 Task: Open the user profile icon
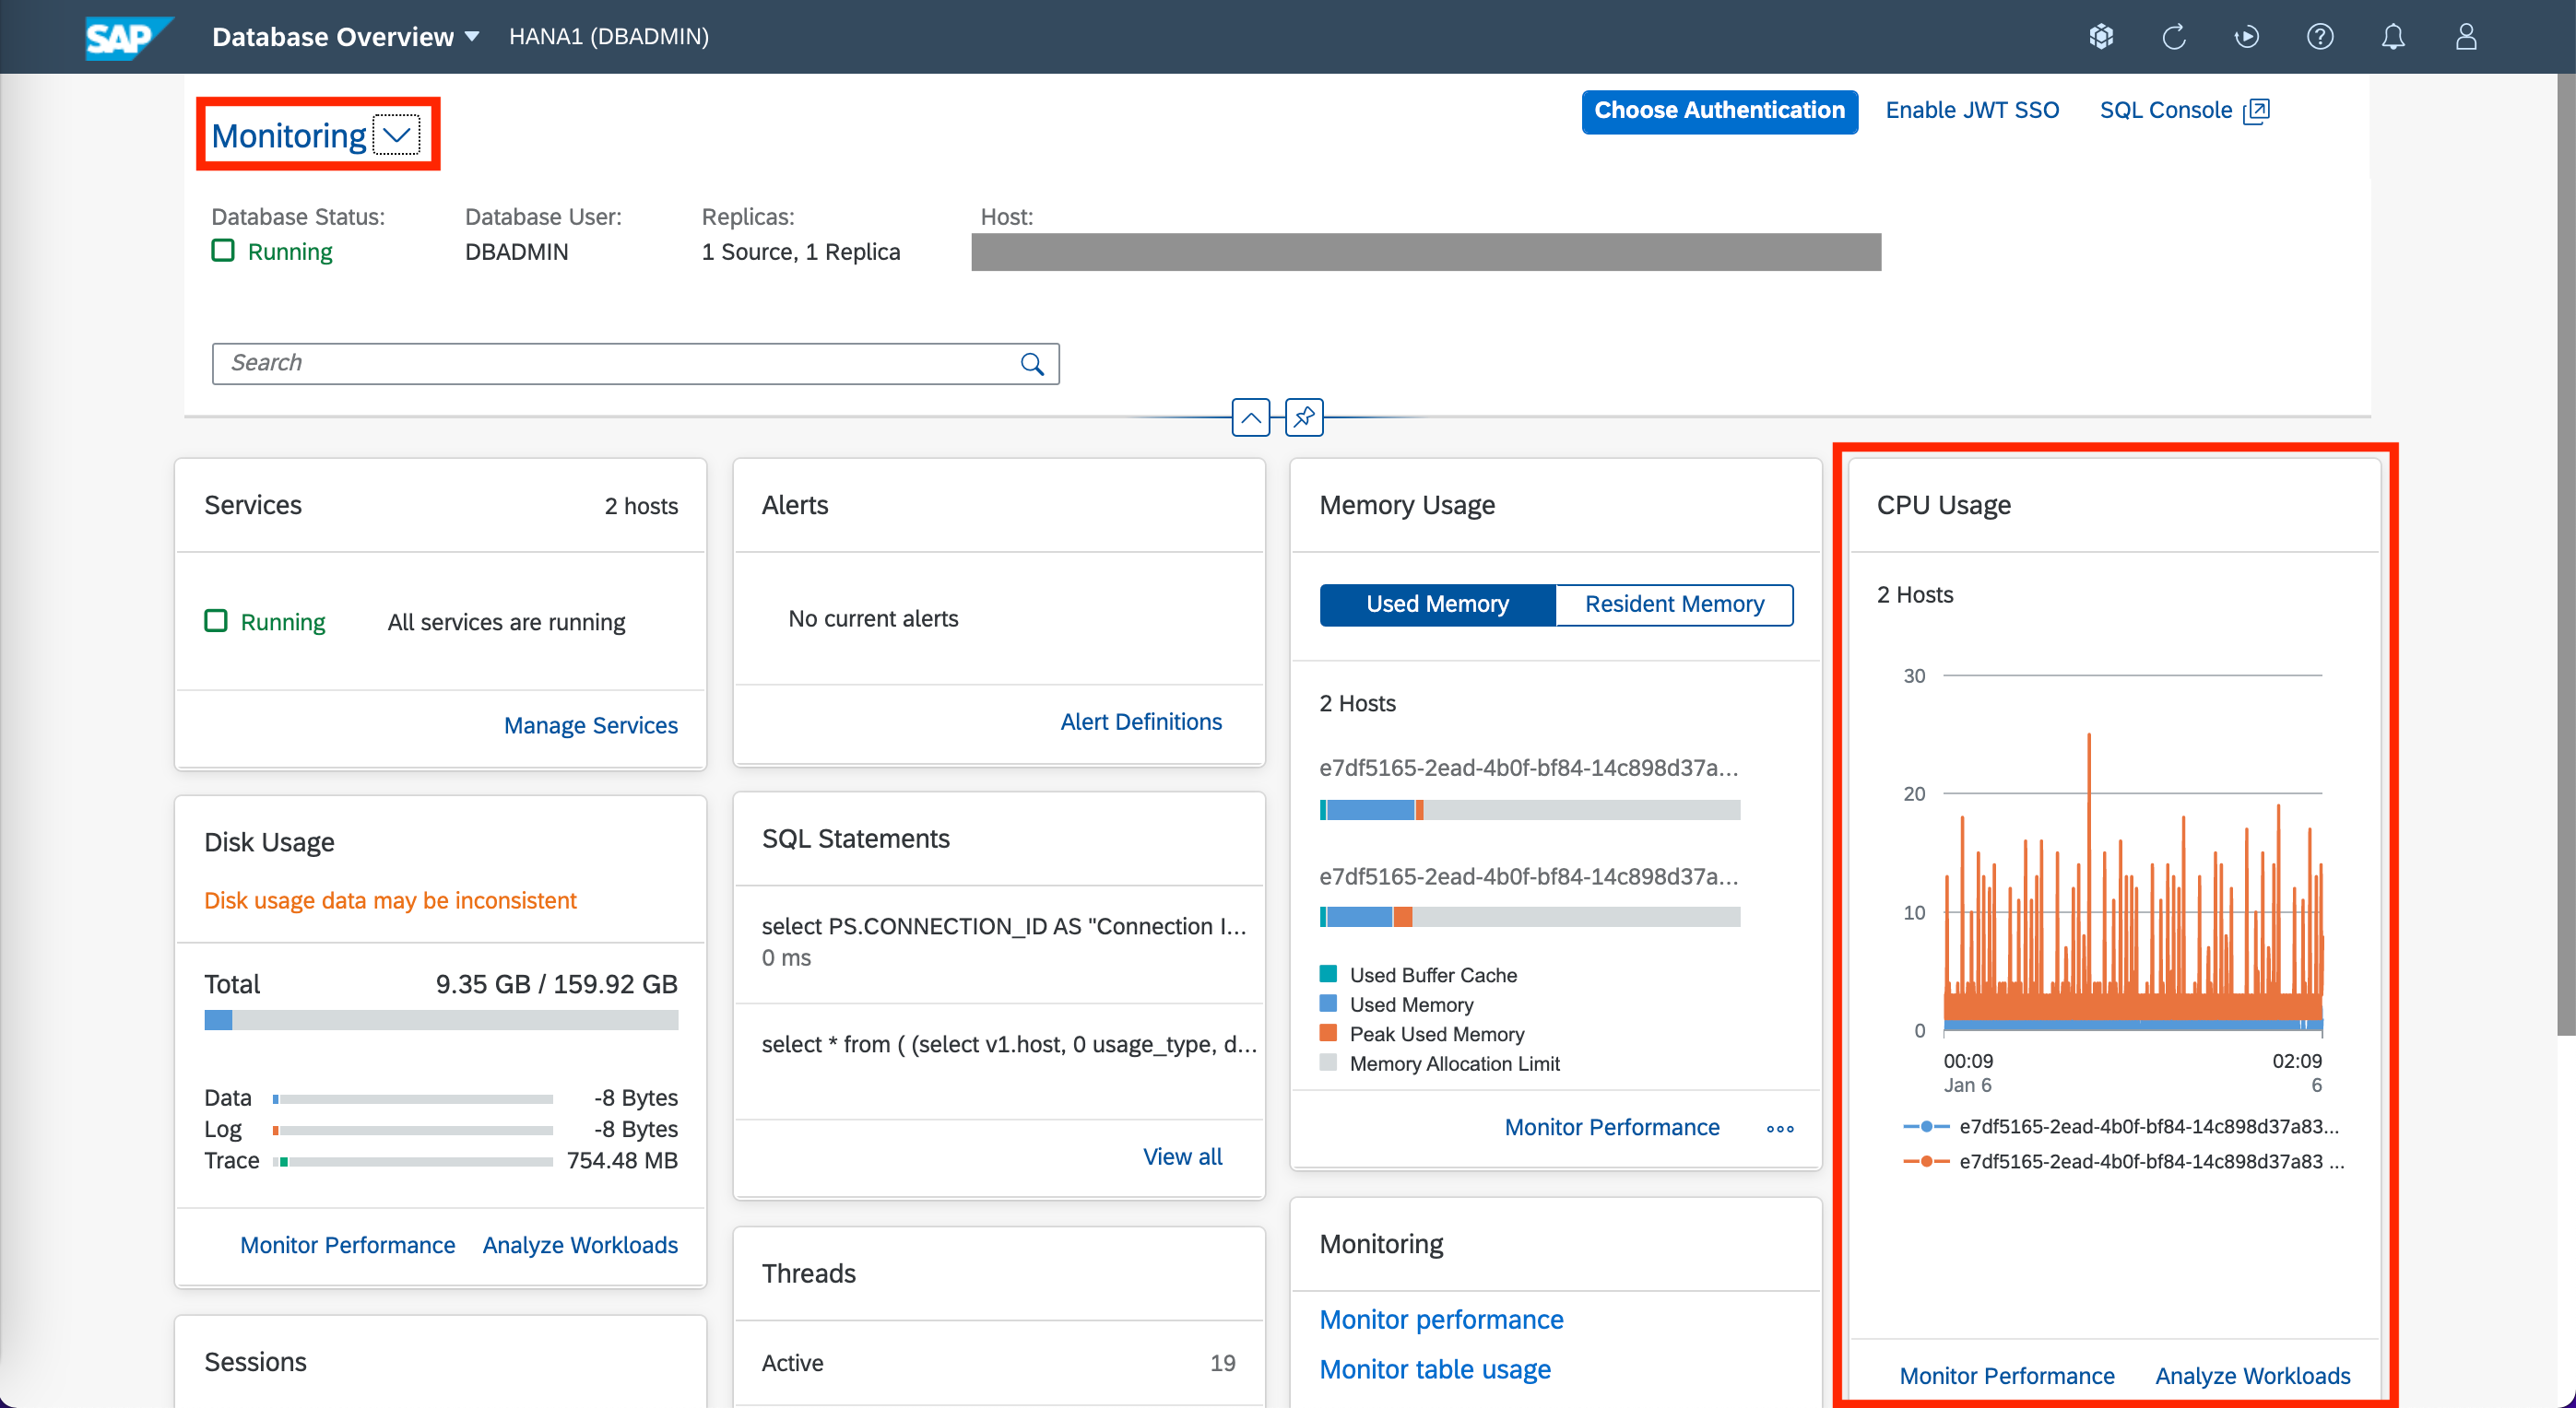[x=2465, y=37]
